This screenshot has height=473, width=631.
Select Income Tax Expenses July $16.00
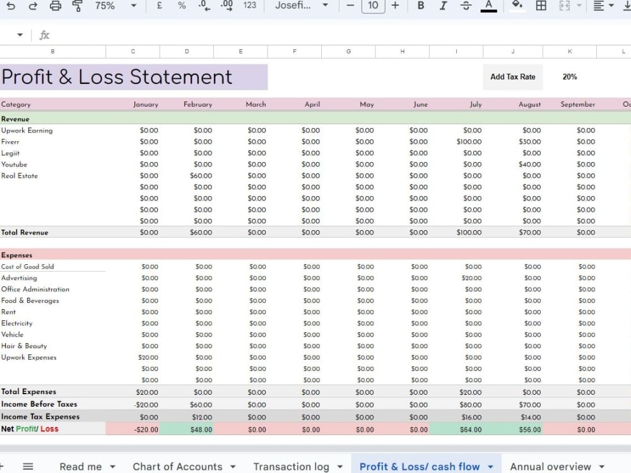(471, 417)
